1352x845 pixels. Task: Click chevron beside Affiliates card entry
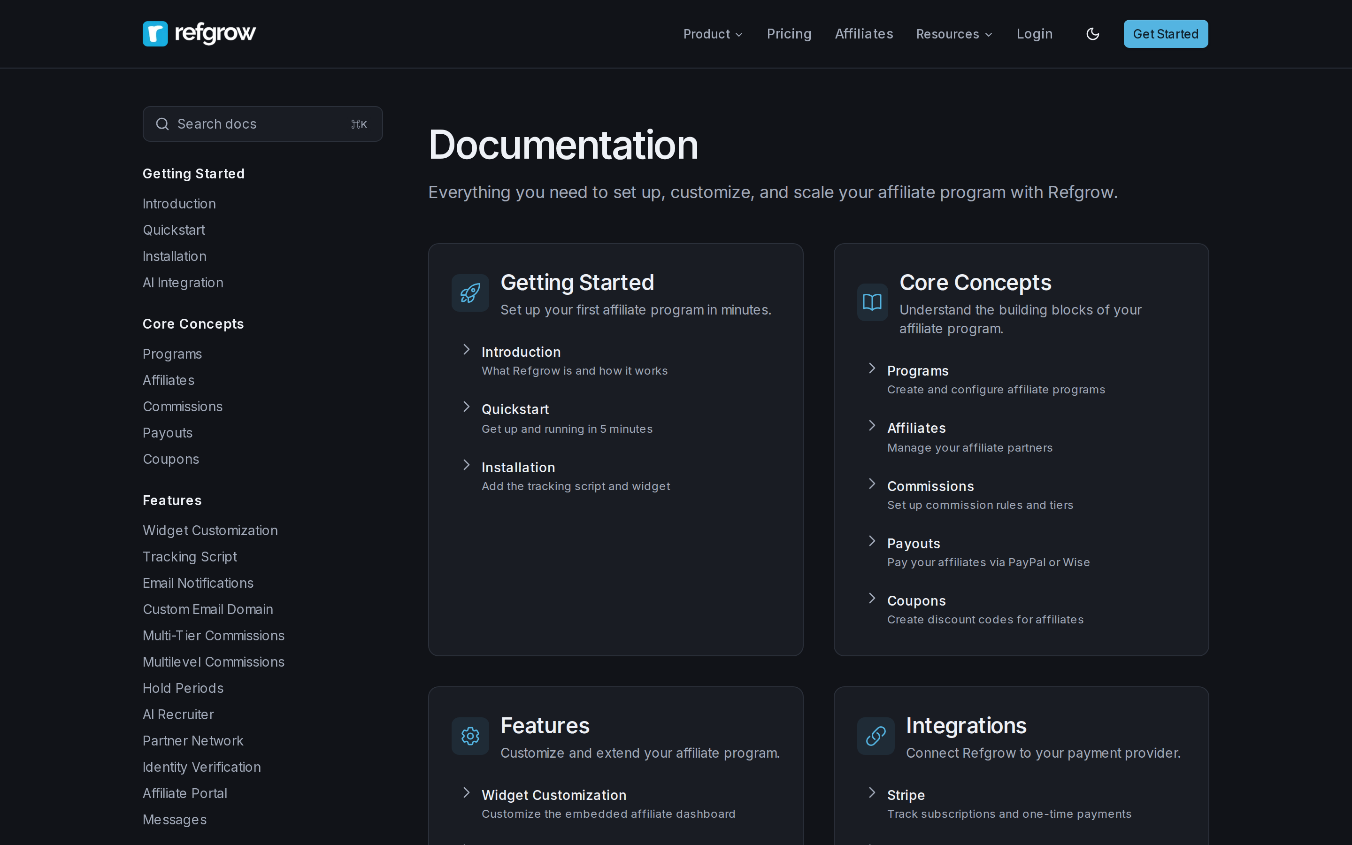tap(872, 426)
